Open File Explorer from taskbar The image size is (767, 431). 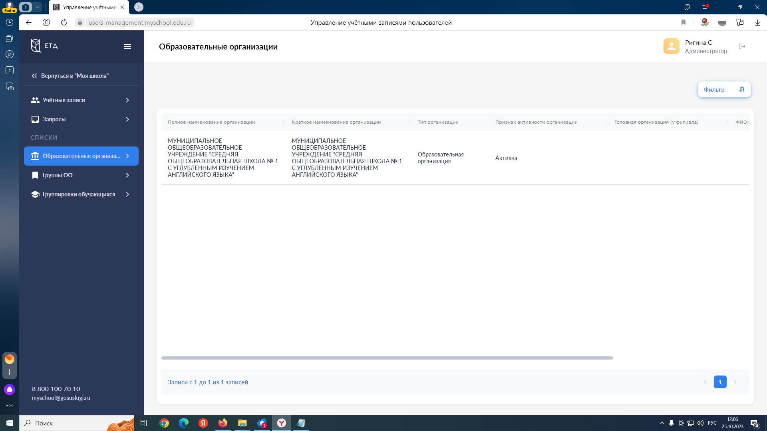pyautogui.click(x=242, y=423)
